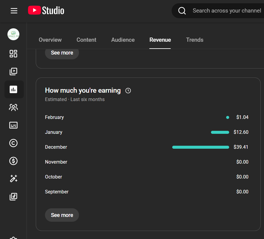Screen dimensions: 264x239
Task: Click the YouTube Studio logo
Action: point(46,11)
